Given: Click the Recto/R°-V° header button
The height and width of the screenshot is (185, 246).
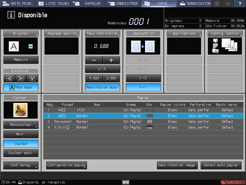Looking at the screenshot, I should [143, 33].
